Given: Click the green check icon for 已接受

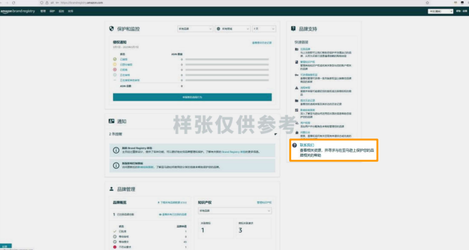Looking at the screenshot, I should [x=115, y=59].
